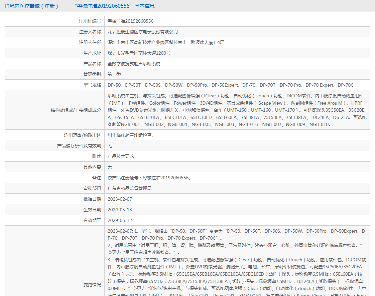The image size is (375, 296).
Task: Click the label 注册证编号
Action: click(x=90, y=21)
